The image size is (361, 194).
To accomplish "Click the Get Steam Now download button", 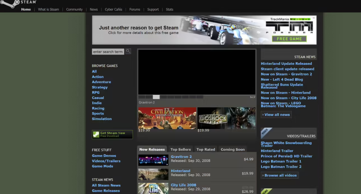I will (x=112, y=134).
